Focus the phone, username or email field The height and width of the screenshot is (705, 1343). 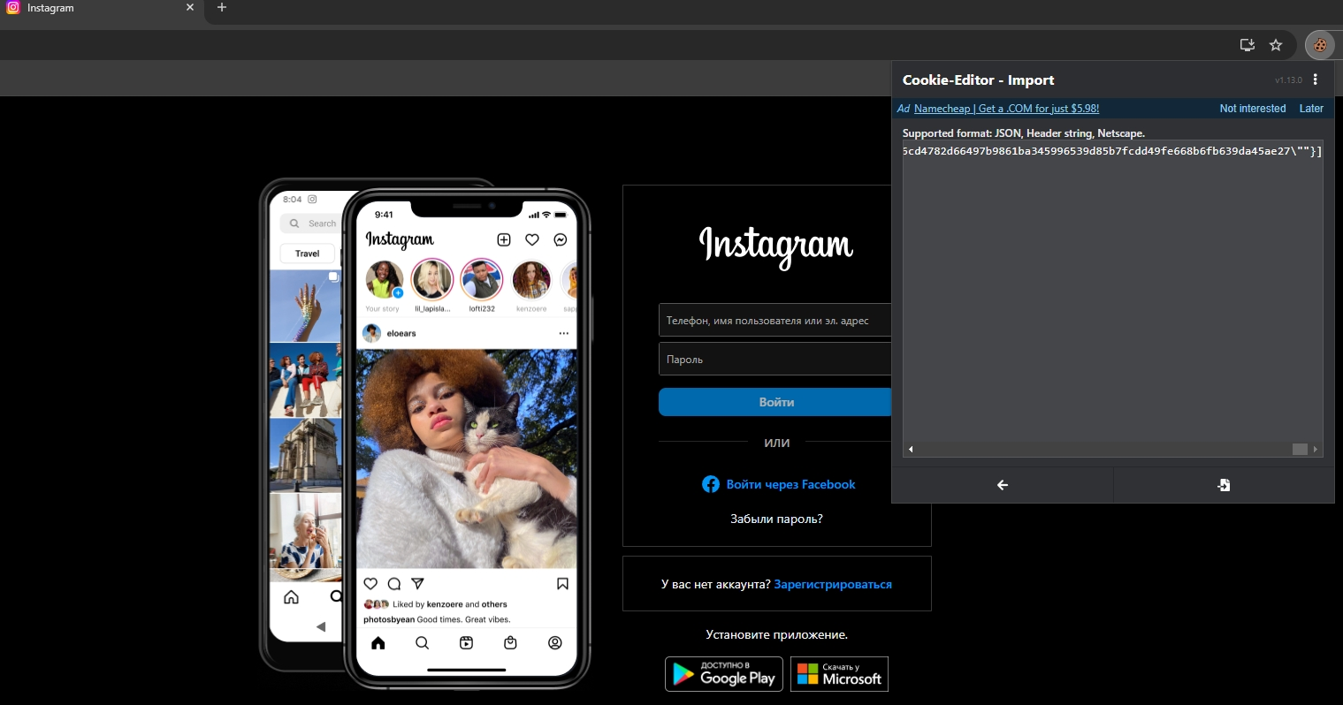pyautogui.click(x=774, y=321)
